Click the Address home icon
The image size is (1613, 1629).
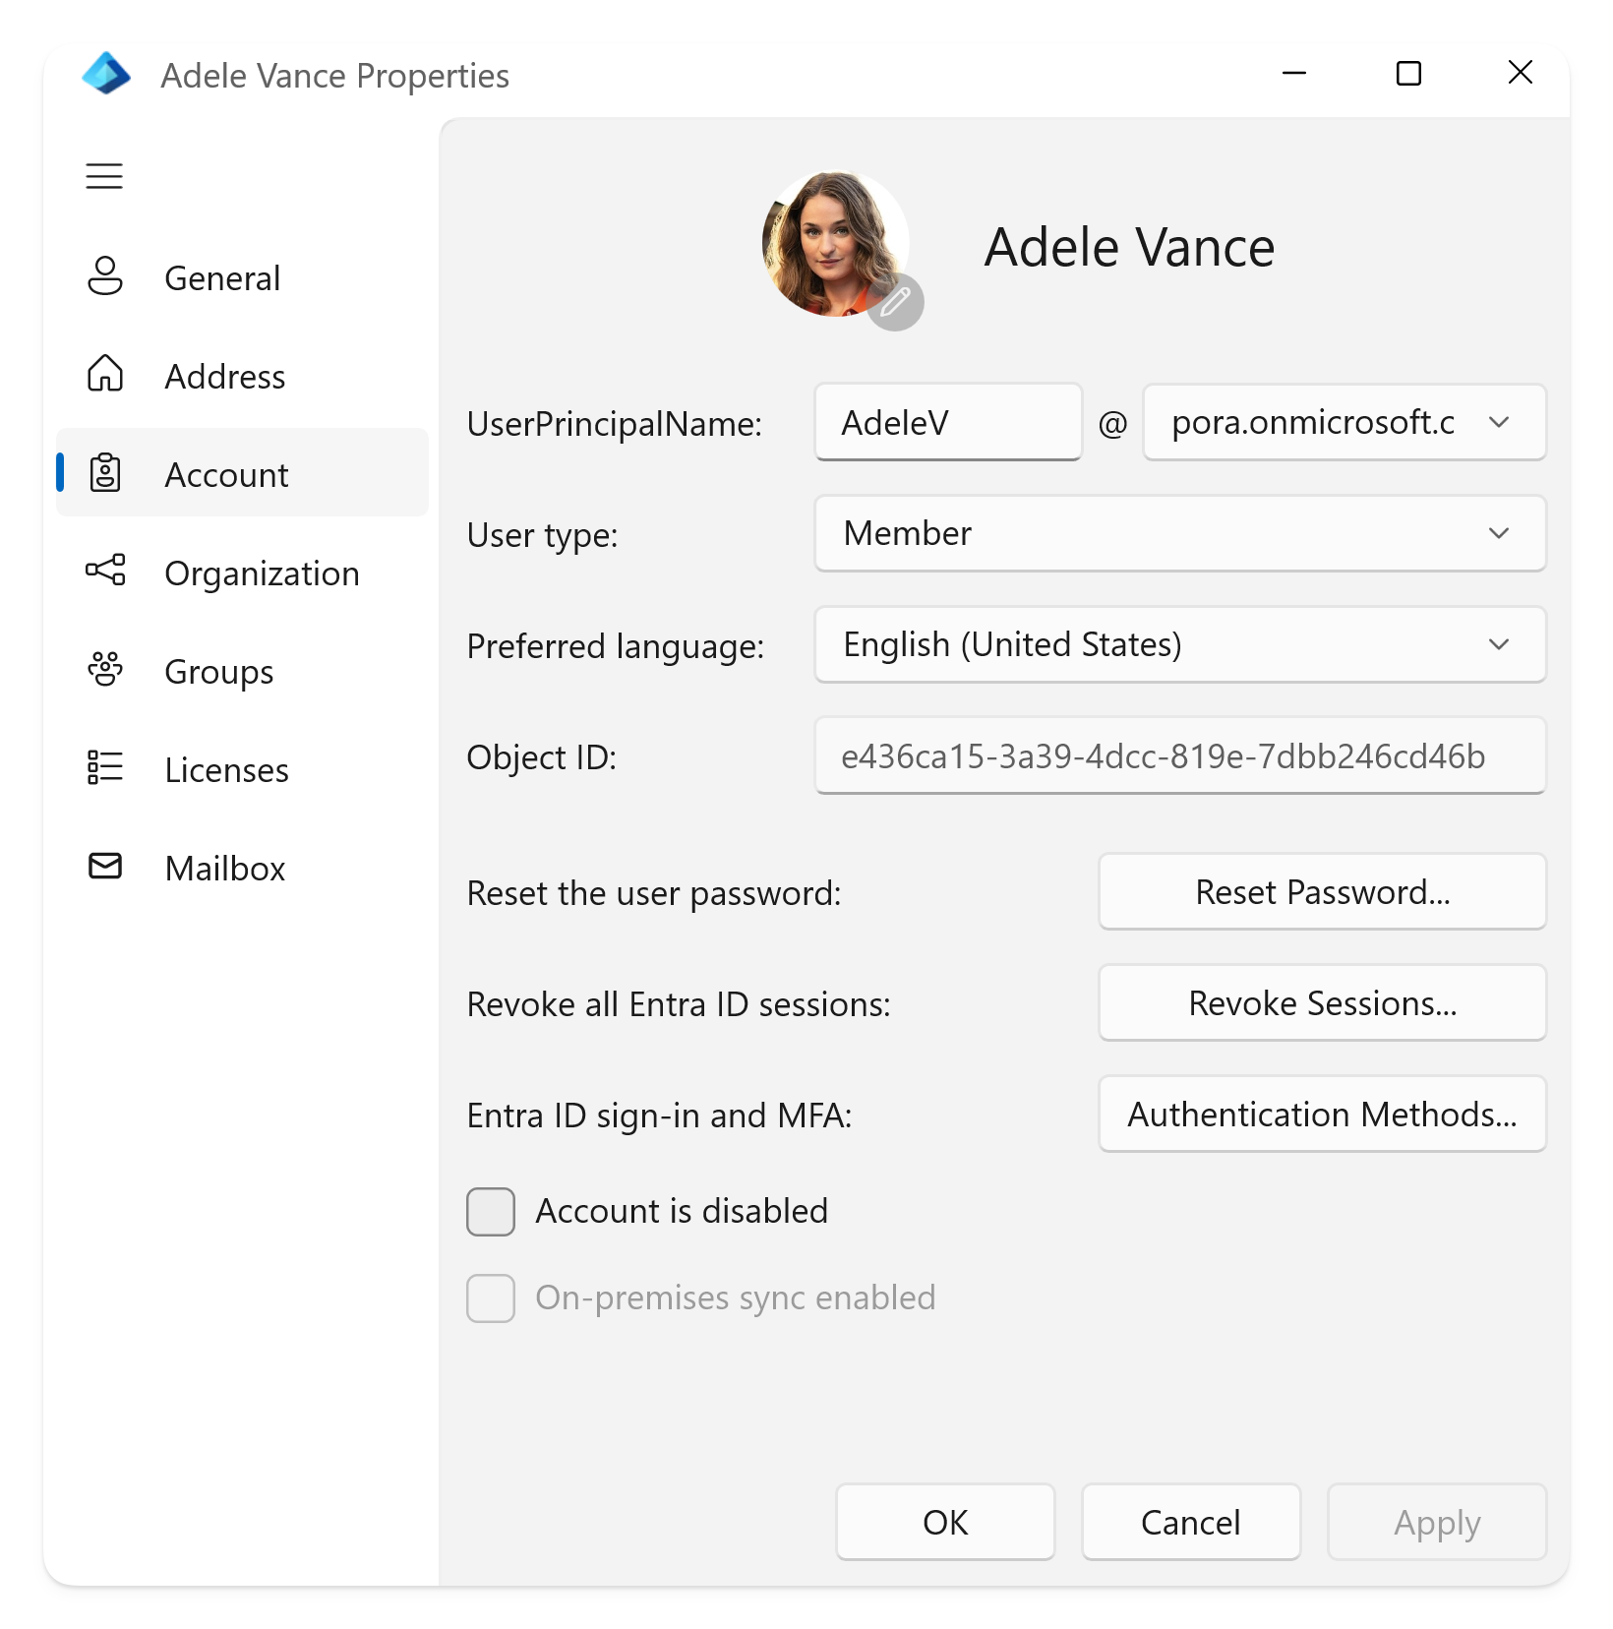click(104, 375)
